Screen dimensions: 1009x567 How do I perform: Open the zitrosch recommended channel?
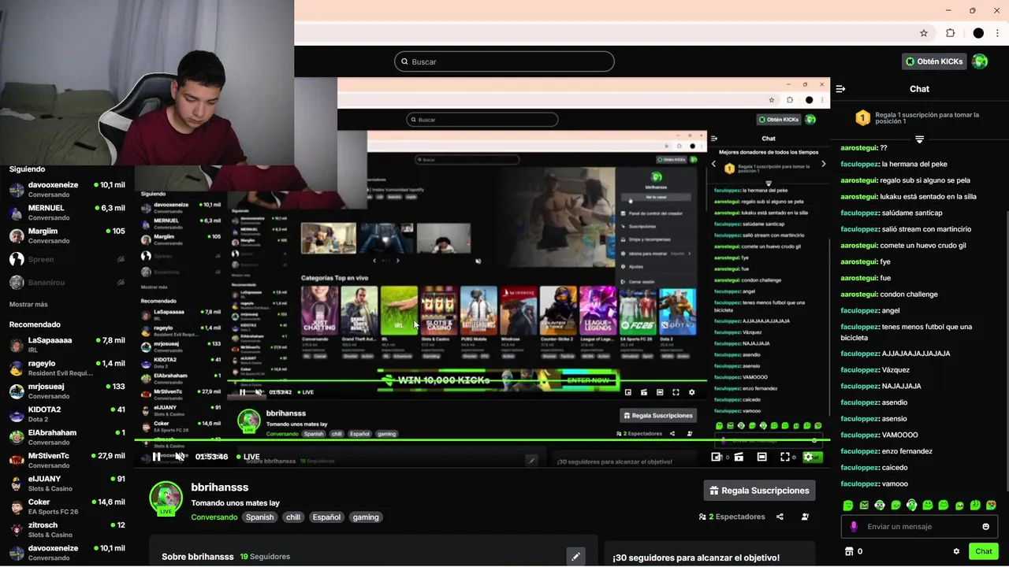pos(67,530)
